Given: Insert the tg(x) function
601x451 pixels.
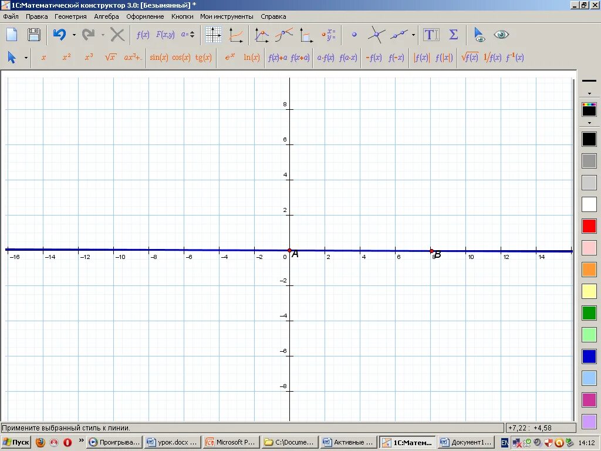Looking at the screenshot, I should [x=203, y=58].
